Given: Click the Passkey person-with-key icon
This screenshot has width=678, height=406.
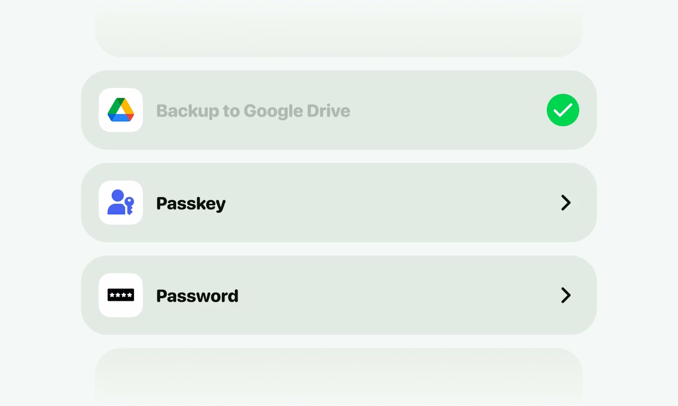Looking at the screenshot, I should click(120, 202).
